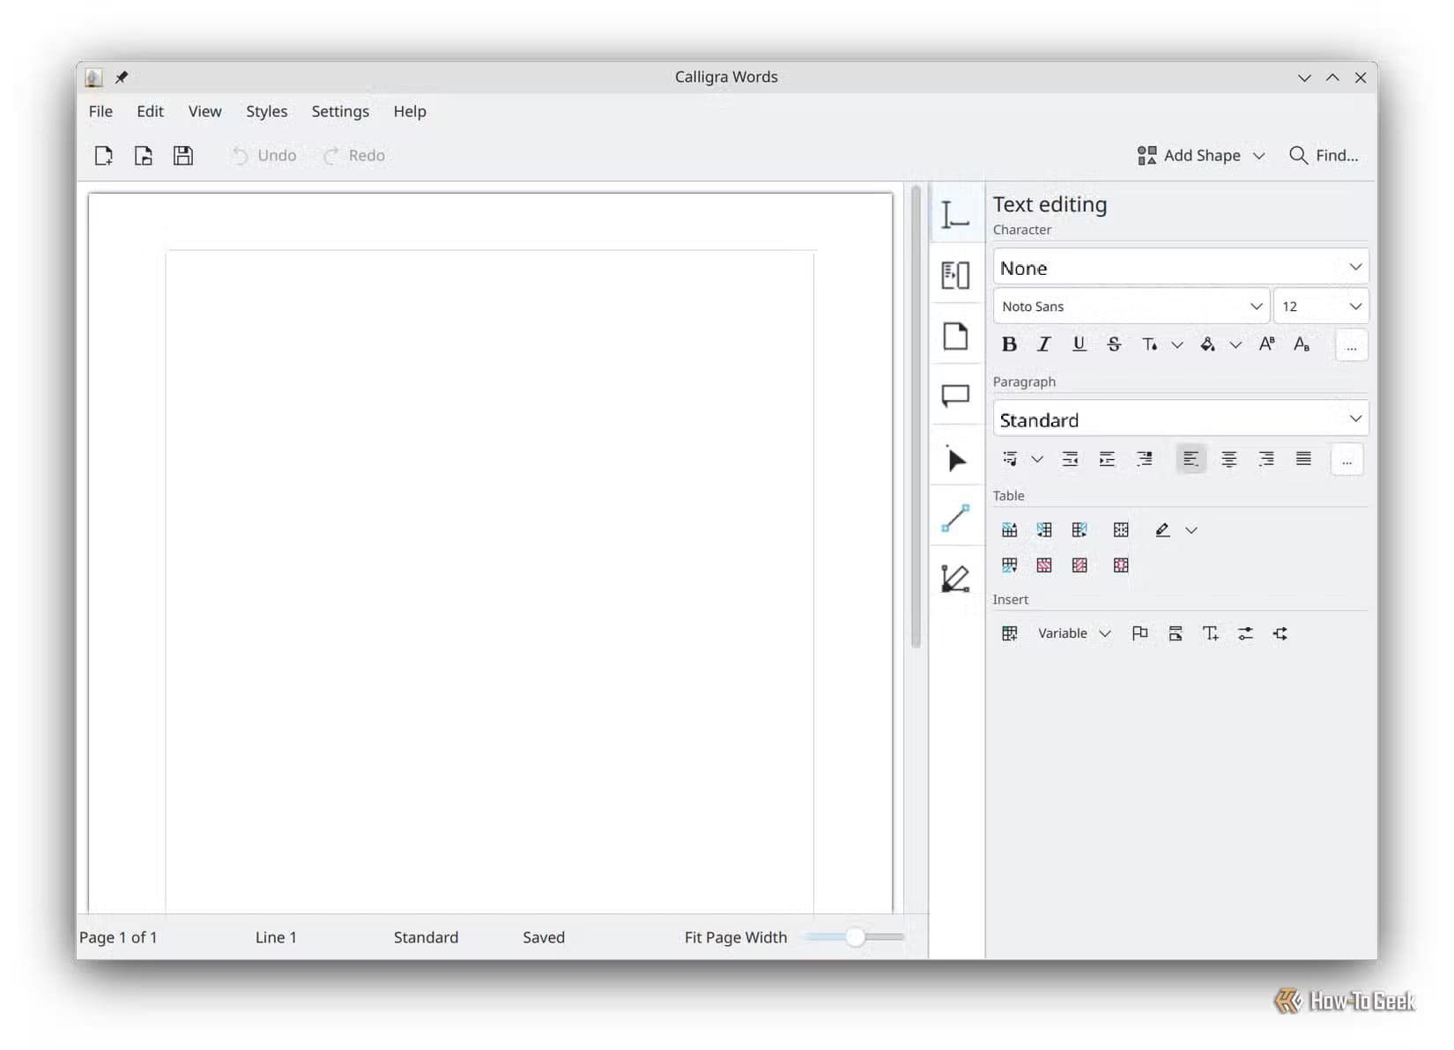The image size is (1454, 1050).
Task: Toggle superscript text
Action: [1267, 344]
